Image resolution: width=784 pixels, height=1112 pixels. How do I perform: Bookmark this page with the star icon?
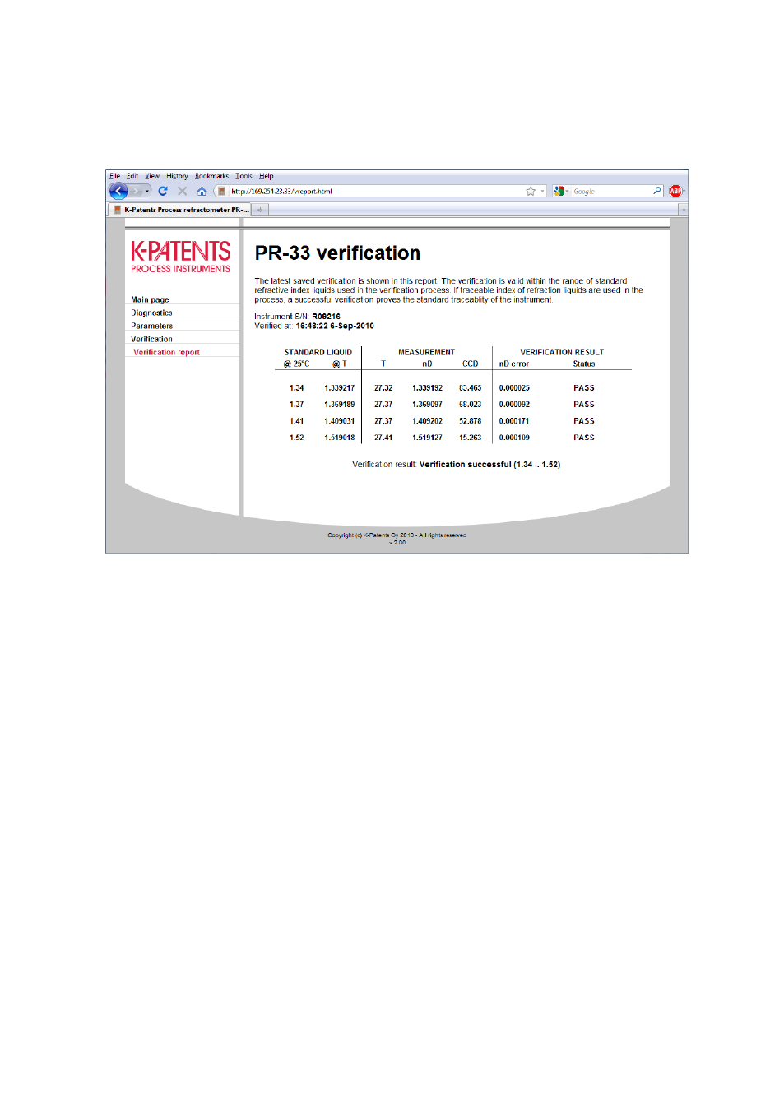coord(531,191)
